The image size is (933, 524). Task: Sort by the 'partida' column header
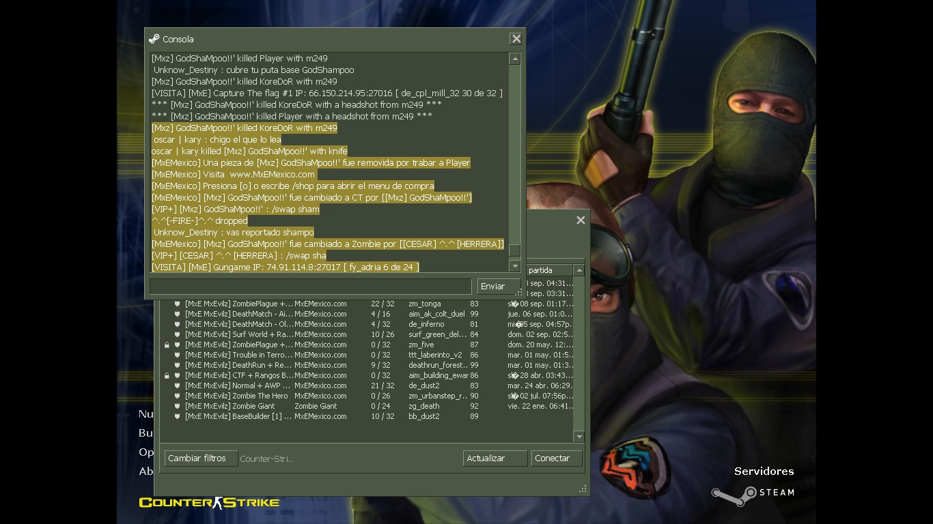coord(540,270)
